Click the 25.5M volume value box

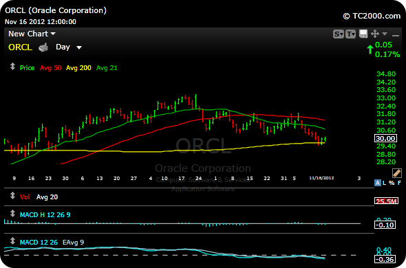pyautogui.click(x=386, y=201)
